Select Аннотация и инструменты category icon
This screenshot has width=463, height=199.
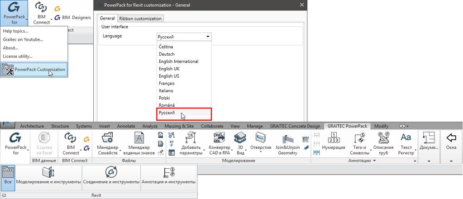point(169,172)
